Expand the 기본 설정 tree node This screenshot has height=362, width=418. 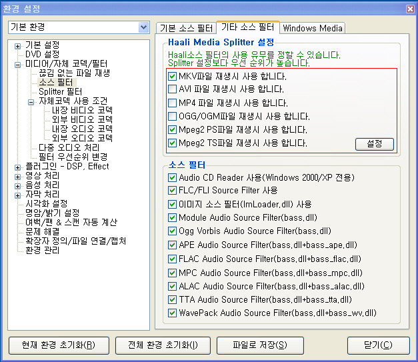click(x=17, y=46)
